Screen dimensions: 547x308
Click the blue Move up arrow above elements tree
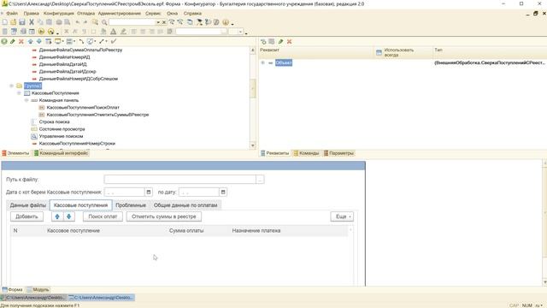31,41
